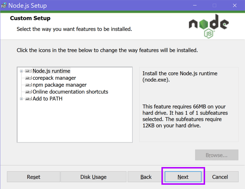
Task: Open the npm package manager feature drive icon
Action: click(x=29, y=85)
